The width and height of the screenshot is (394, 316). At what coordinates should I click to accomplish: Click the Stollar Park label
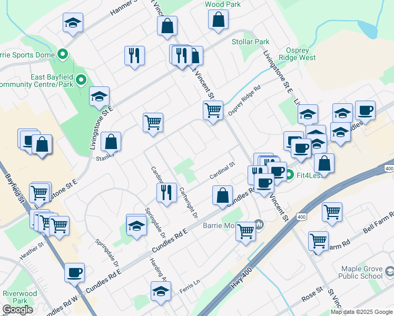tap(250, 42)
